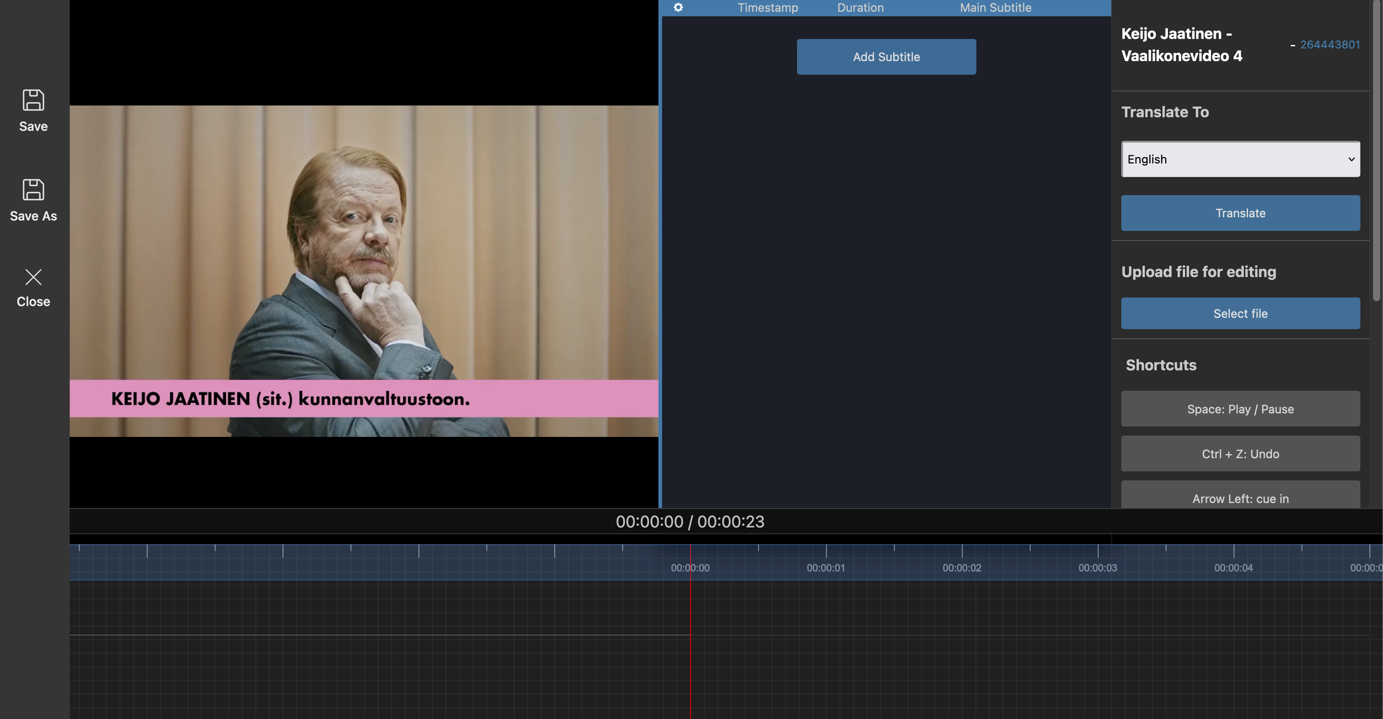This screenshot has width=1383, height=719.
Task: Click the Duration column header
Action: (860, 8)
